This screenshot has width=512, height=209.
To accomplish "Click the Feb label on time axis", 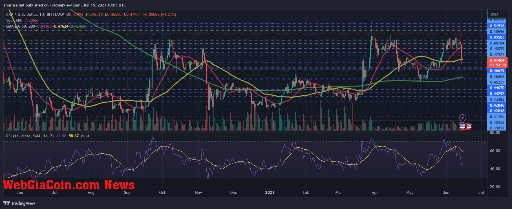I will (306, 192).
